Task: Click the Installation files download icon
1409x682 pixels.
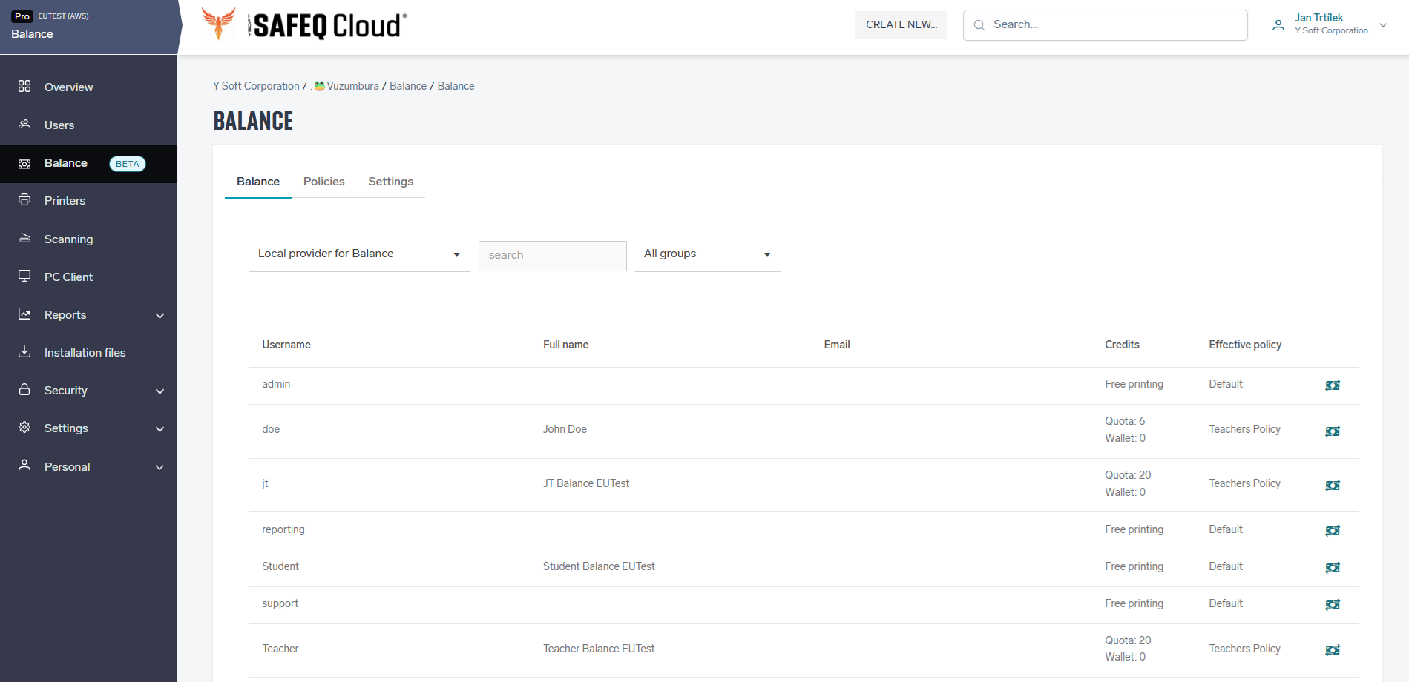Action: tap(24, 351)
